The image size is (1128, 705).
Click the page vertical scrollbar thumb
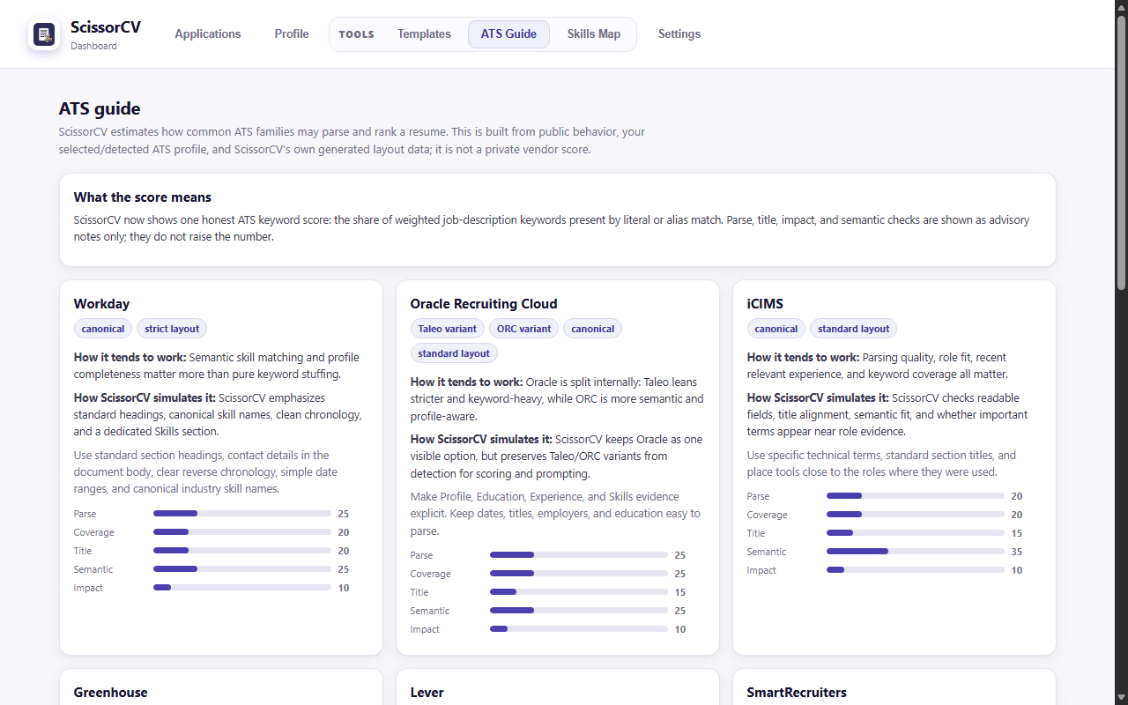pos(1121,152)
